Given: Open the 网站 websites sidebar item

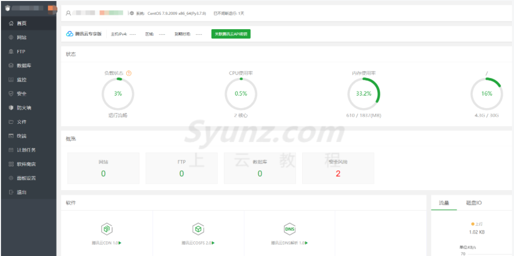Looking at the screenshot, I should point(28,37).
